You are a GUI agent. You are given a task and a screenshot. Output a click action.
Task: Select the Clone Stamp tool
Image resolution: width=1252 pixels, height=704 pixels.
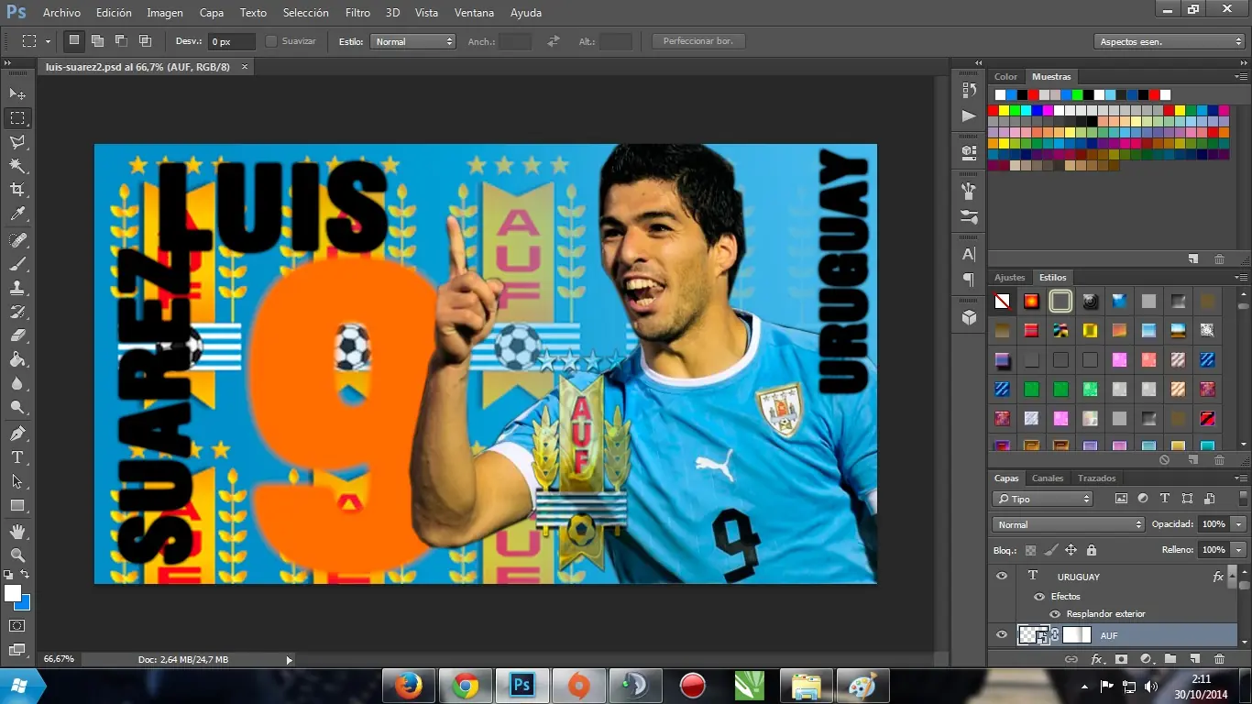17,288
